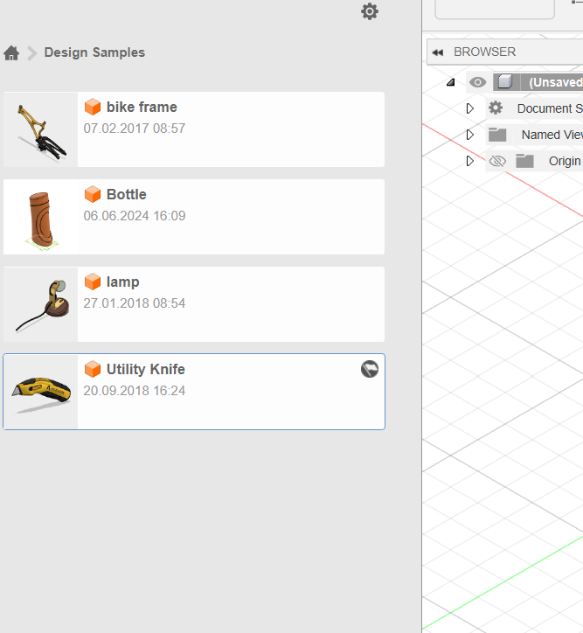
Task: Collapse the BROWSER panel with double arrows
Action: [x=438, y=52]
